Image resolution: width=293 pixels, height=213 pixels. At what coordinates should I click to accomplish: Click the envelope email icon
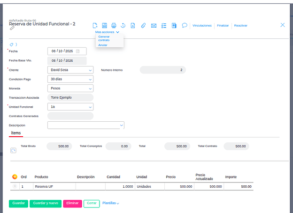click(154, 26)
